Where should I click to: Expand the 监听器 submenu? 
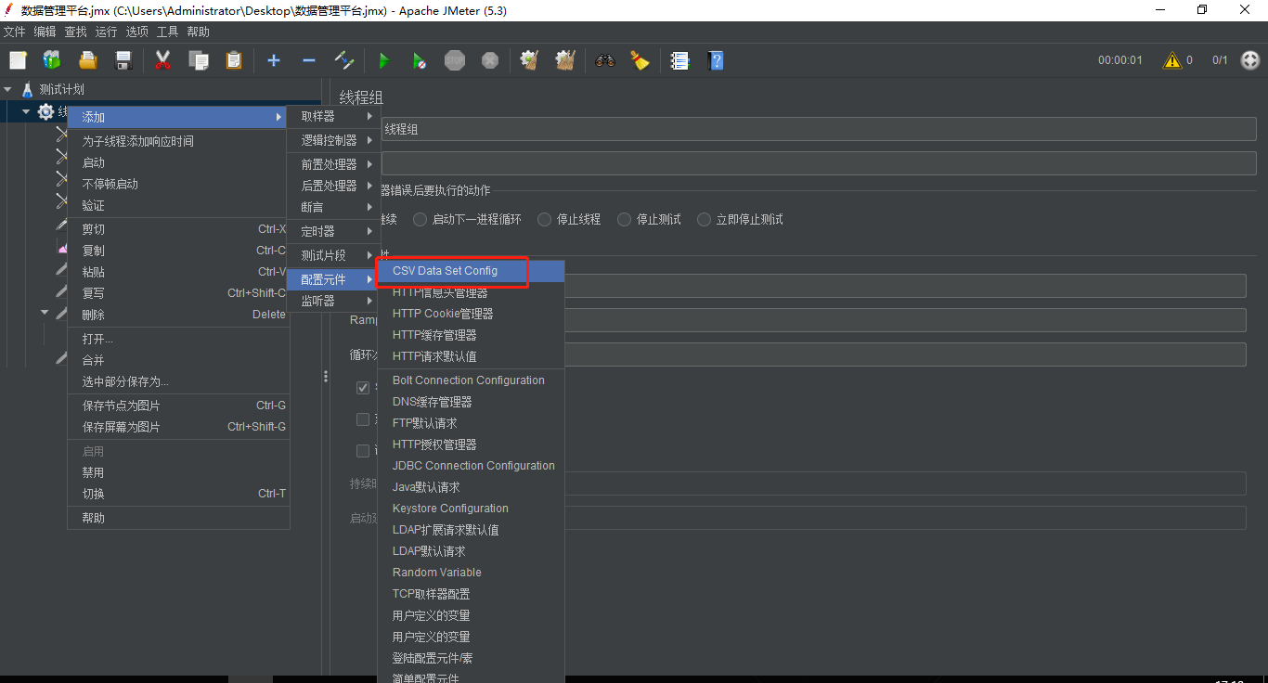pos(333,302)
